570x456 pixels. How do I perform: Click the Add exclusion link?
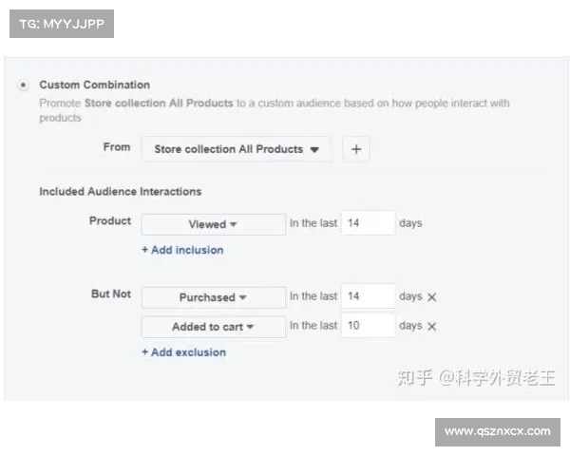pos(183,352)
